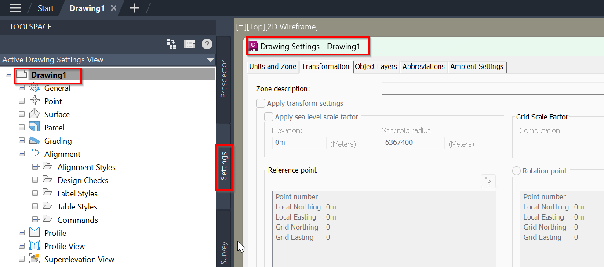The width and height of the screenshot is (604, 267).
Task: Open the Units and Zone tab
Action: click(273, 66)
